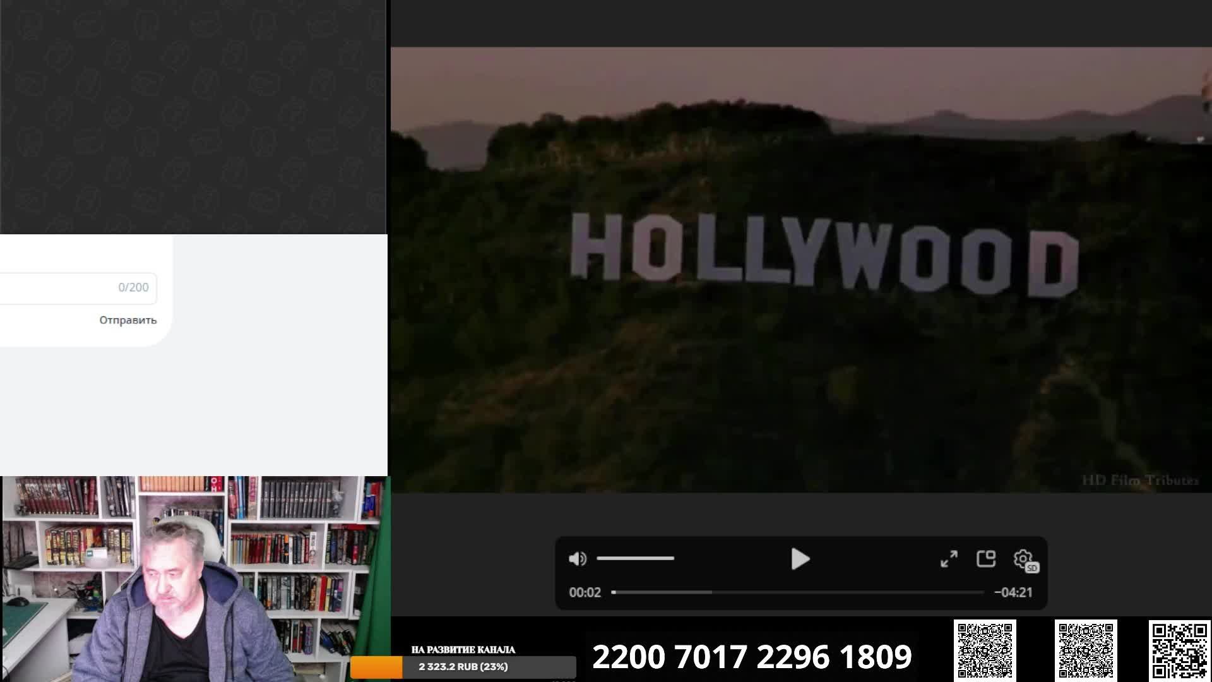Click the rightmost QR code
This screenshot has width=1212, height=682.
coord(1179,650)
